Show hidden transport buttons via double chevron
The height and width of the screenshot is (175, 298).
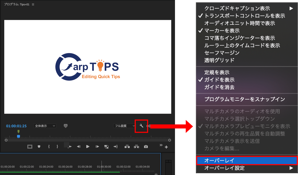pyautogui.click(x=161, y=145)
